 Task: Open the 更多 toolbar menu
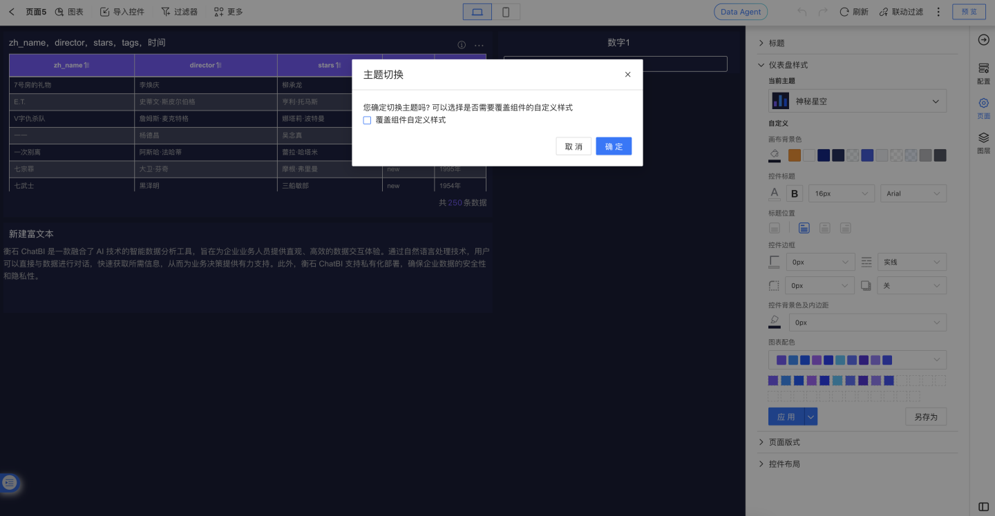coord(229,12)
